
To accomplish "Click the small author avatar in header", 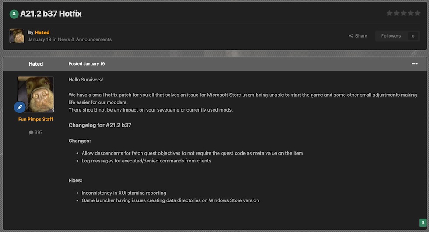I will pyautogui.click(x=17, y=36).
